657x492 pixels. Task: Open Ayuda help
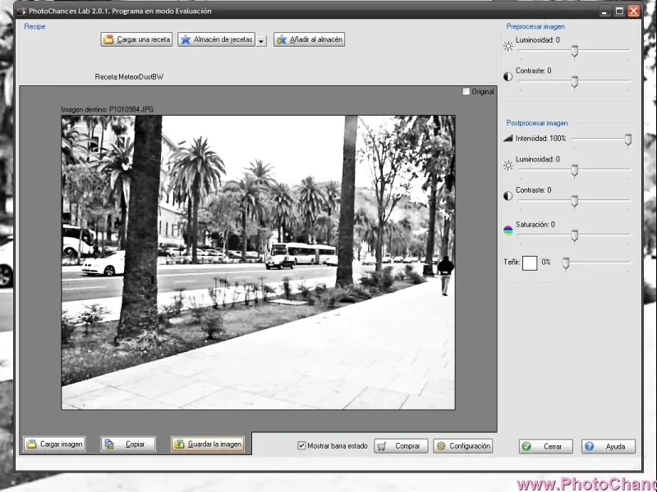pyautogui.click(x=609, y=446)
